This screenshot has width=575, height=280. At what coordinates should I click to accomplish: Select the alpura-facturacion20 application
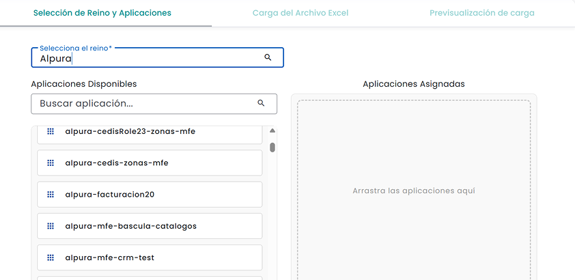150,194
